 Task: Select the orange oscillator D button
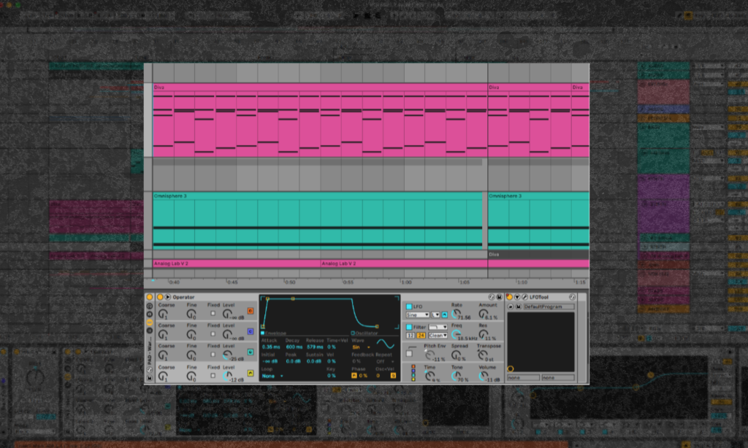(251, 311)
